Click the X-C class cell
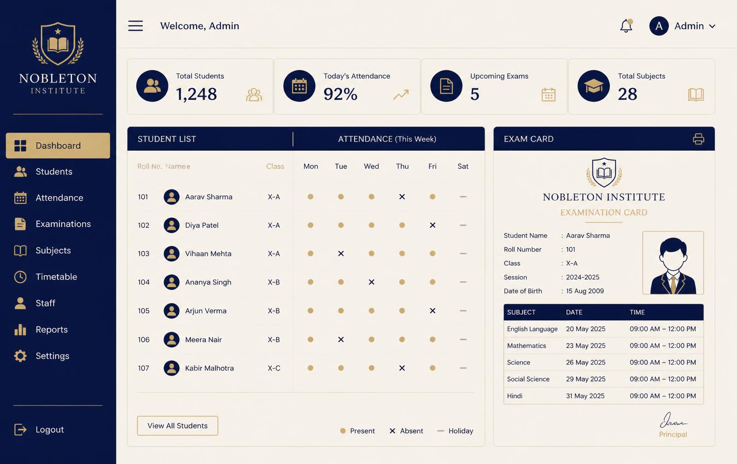The height and width of the screenshot is (464, 737). click(274, 368)
